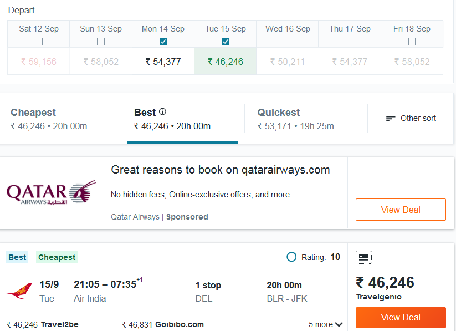Viewport: 456px width, 331px height.
Task: Expand the 5 more providers chevron
Action: tap(339, 324)
